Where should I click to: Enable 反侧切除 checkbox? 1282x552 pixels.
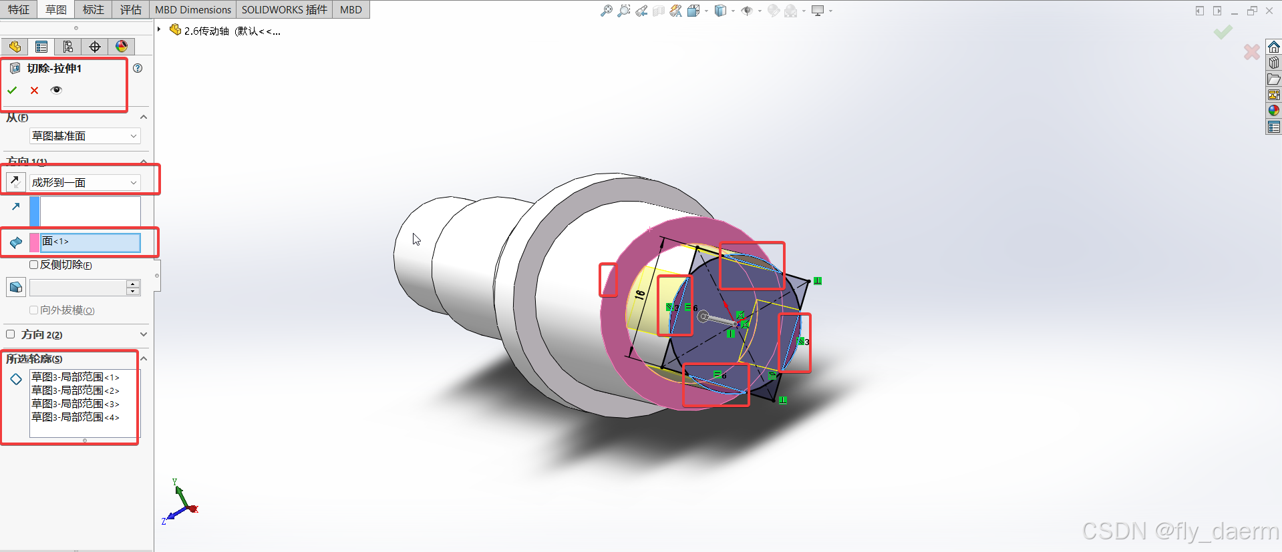[x=33, y=265]
